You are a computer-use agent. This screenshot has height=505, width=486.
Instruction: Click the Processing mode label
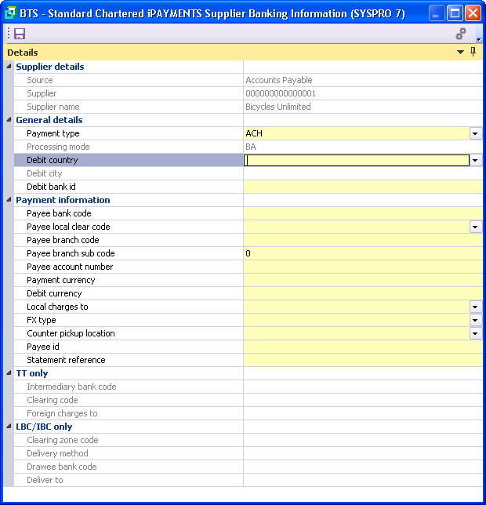coord(58,147)
